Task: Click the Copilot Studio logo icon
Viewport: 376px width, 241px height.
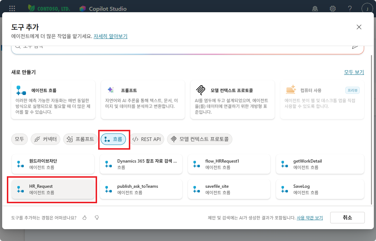Action: pos(83,9)
